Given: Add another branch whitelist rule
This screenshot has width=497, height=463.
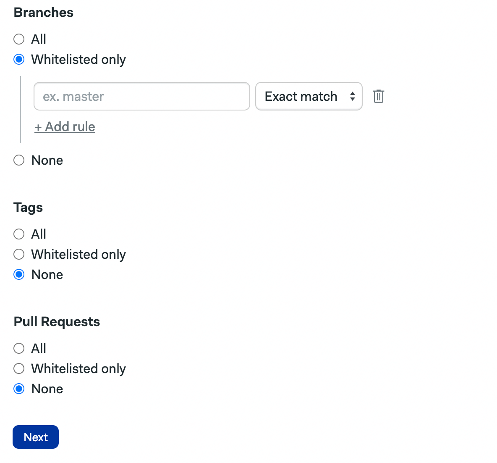Looking at the screenshot, I should point(65,126).
